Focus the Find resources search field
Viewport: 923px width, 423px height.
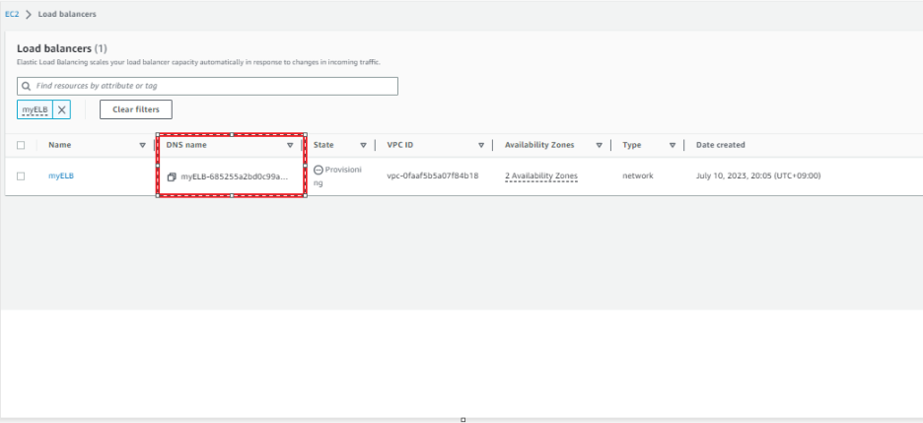(207, 86)
